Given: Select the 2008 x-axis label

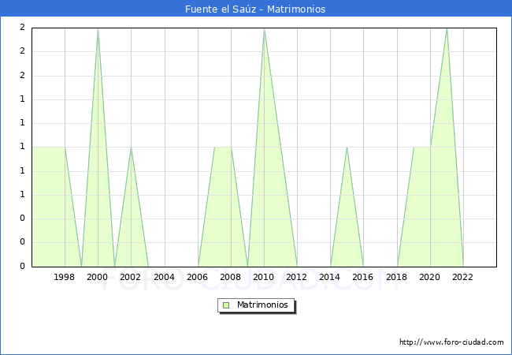Looking at the screenshot, I should [x=231, y=277].
